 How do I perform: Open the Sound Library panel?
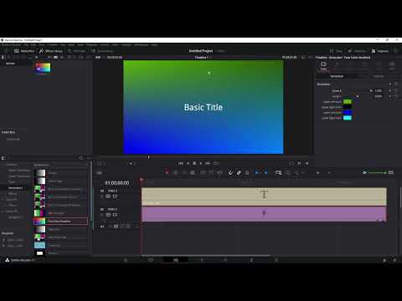102,51
